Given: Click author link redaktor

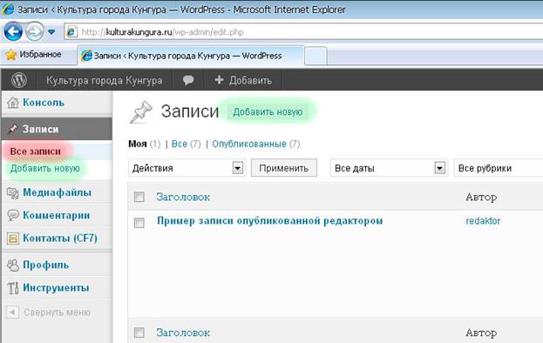Looking at the screenshot, I should (483, 220).
